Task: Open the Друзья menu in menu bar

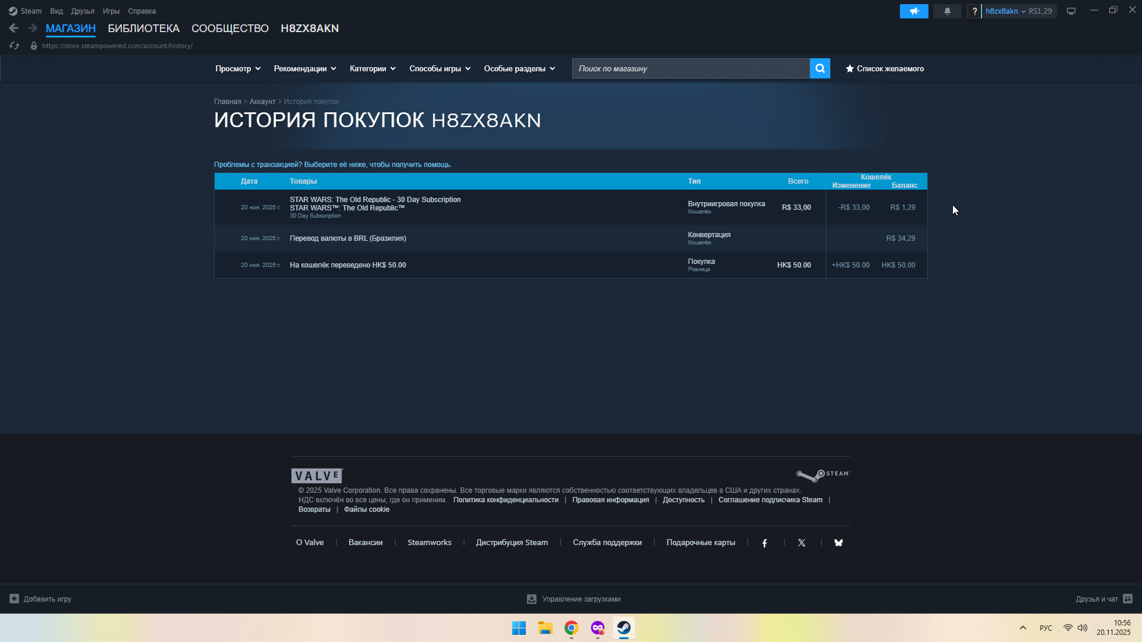Action: (83, 11)
